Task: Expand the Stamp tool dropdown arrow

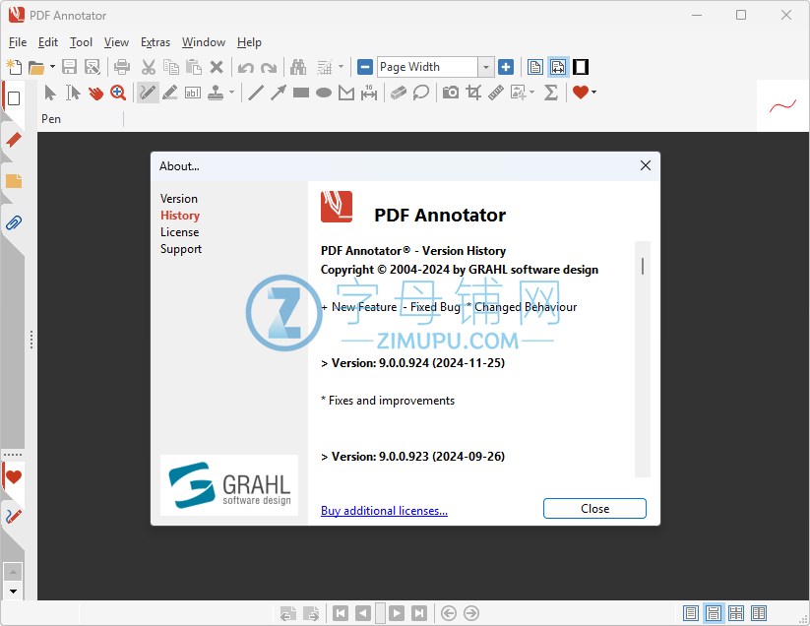Action: (x=231, y=93)
